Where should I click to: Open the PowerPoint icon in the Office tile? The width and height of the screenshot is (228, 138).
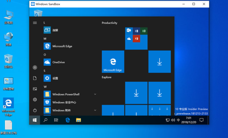coord(136,38)
